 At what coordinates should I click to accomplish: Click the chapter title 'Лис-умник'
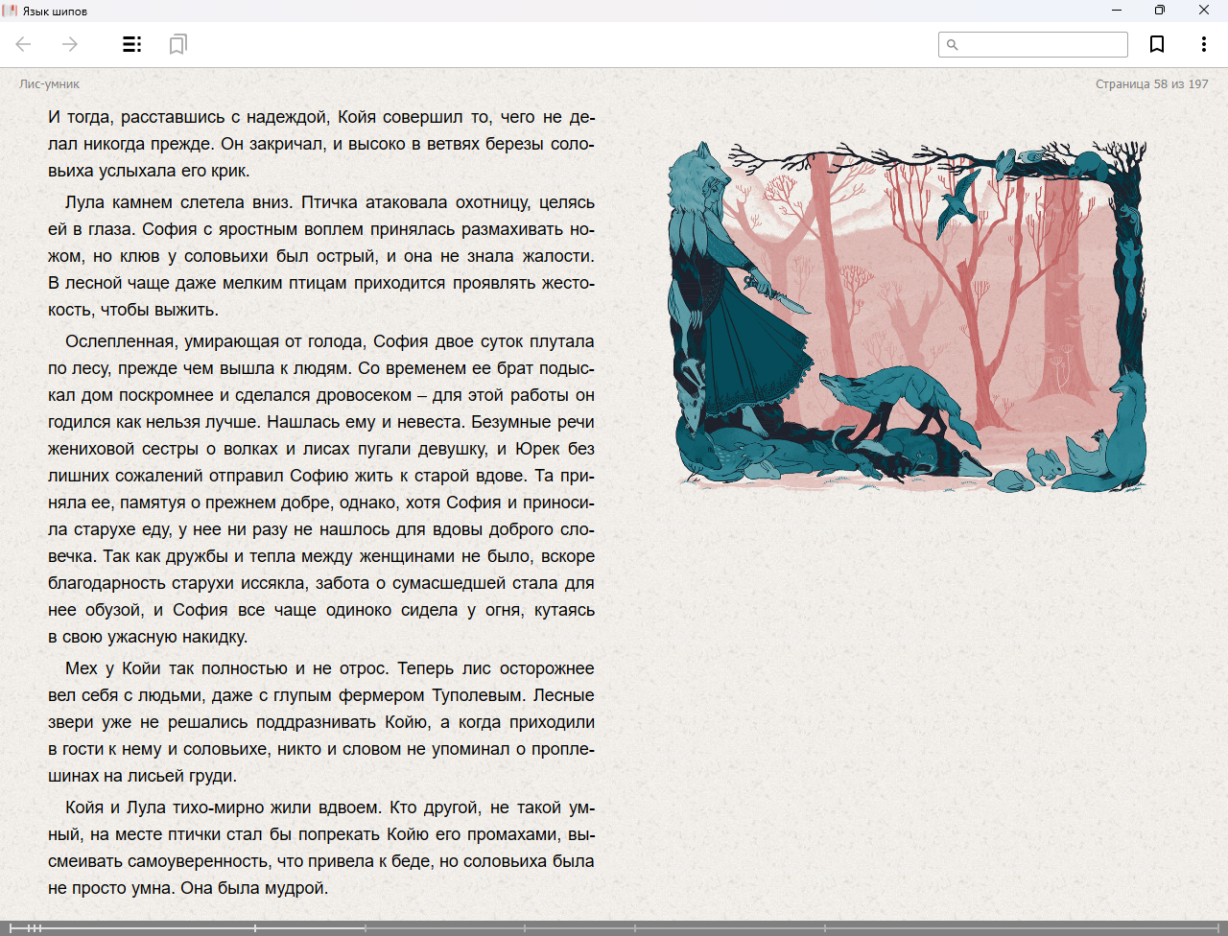[x=49, y=84]
